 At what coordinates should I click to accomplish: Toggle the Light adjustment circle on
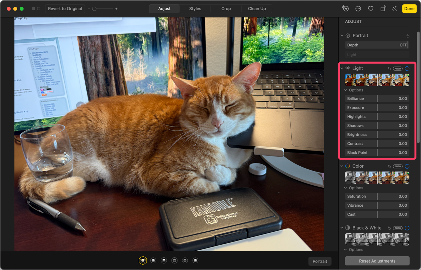[407, 69]
